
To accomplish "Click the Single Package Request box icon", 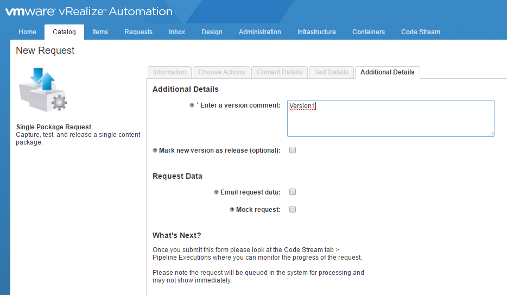I will point(43,90).
